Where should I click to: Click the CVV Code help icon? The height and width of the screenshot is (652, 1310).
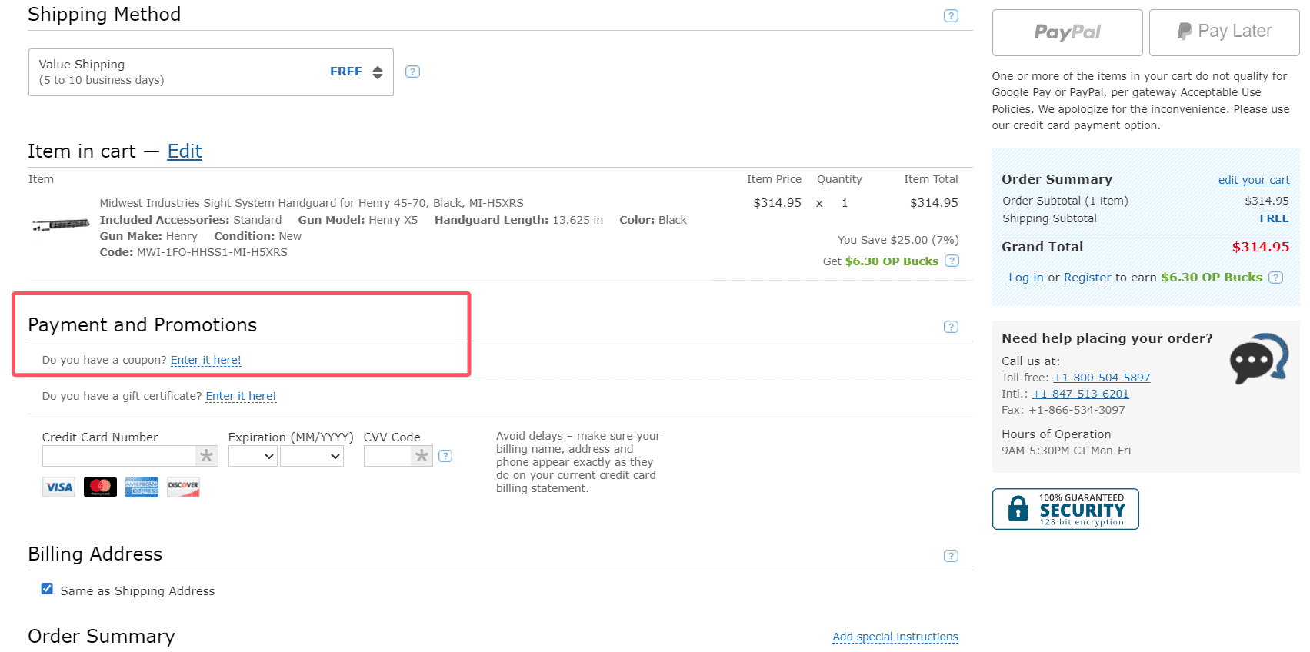tap(445, 456)
